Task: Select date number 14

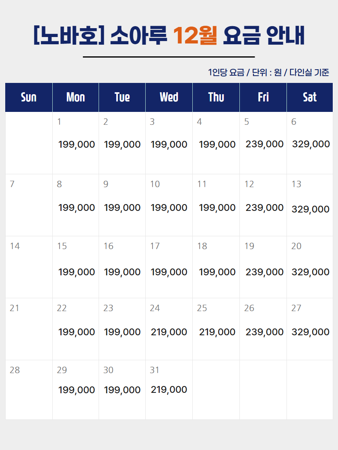Action: tap(14, 246)
